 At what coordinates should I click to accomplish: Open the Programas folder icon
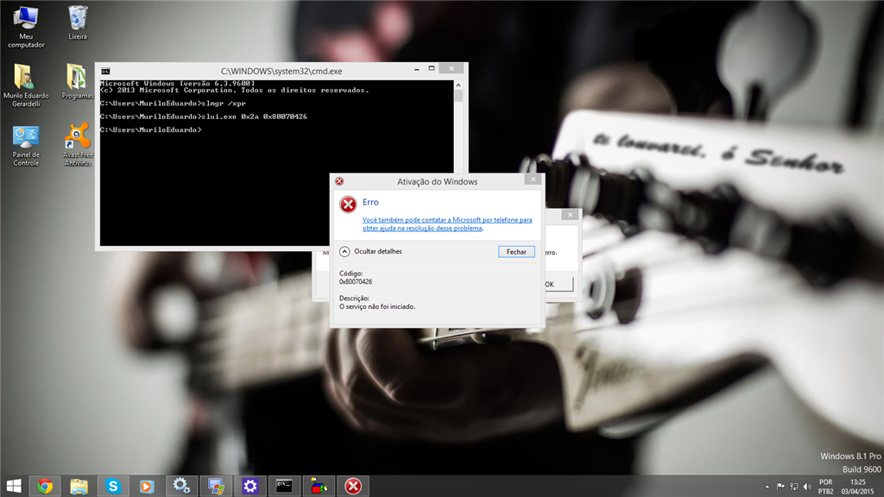pos(77,82)
